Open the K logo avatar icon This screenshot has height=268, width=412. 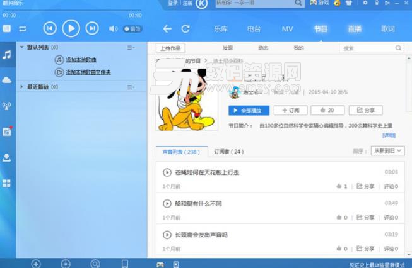coord(202,3)
